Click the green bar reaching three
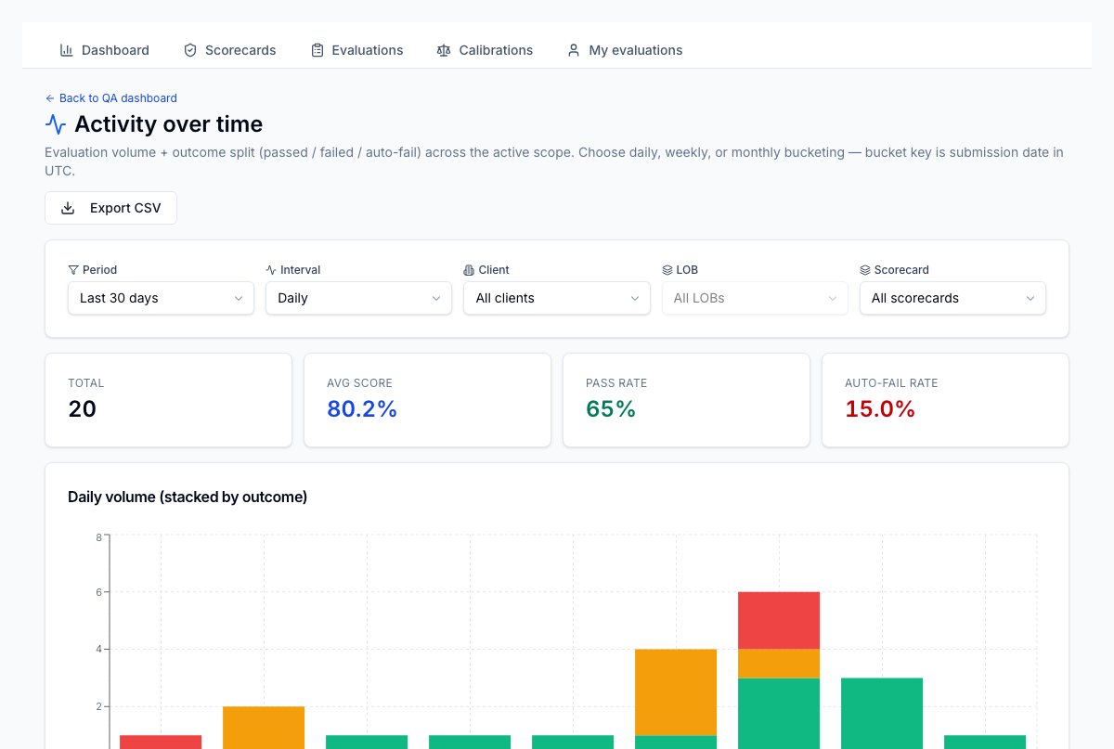Viewport: 1114px width, 749px height. pos(882,713)
